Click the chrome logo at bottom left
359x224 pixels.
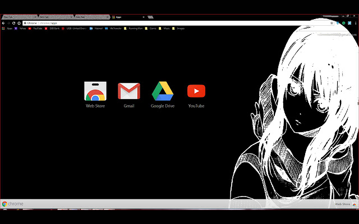coord(12,204)
